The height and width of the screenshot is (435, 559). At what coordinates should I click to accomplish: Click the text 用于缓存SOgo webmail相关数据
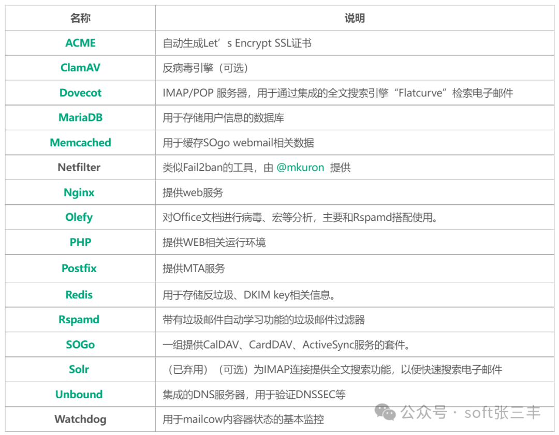238,143
